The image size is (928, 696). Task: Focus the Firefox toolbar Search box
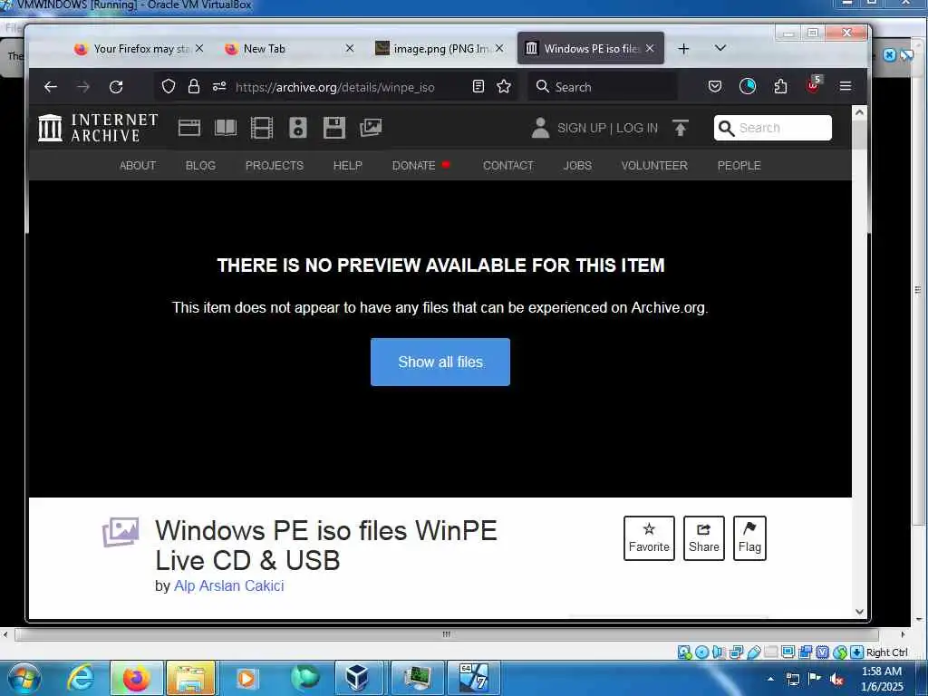pyautogui.click(x=603, y=87)
